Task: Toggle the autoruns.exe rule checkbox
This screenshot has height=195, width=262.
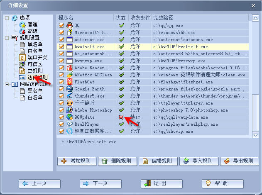Action: [61, 39]
